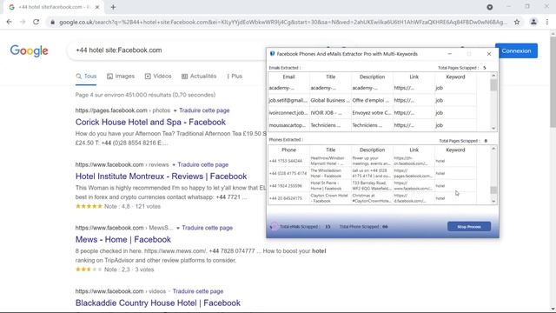
Task: Click the padlock icon in the address bar
Action: click(52, 22)
